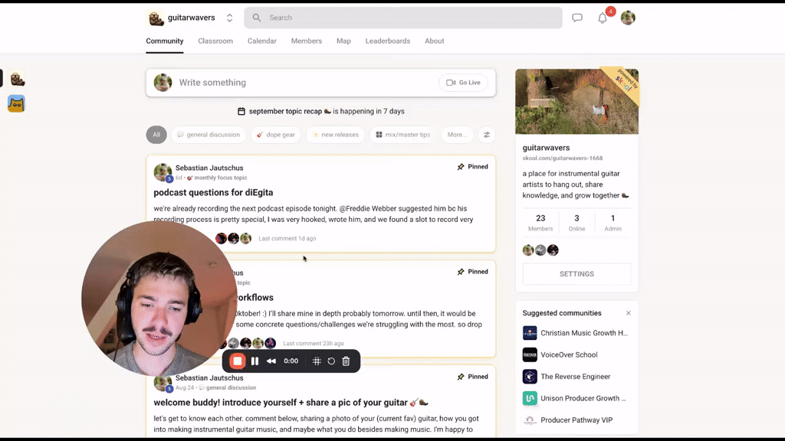Focus the Search field
The width and height of the screenshot is (785, 441).
[x=403, y=18]
